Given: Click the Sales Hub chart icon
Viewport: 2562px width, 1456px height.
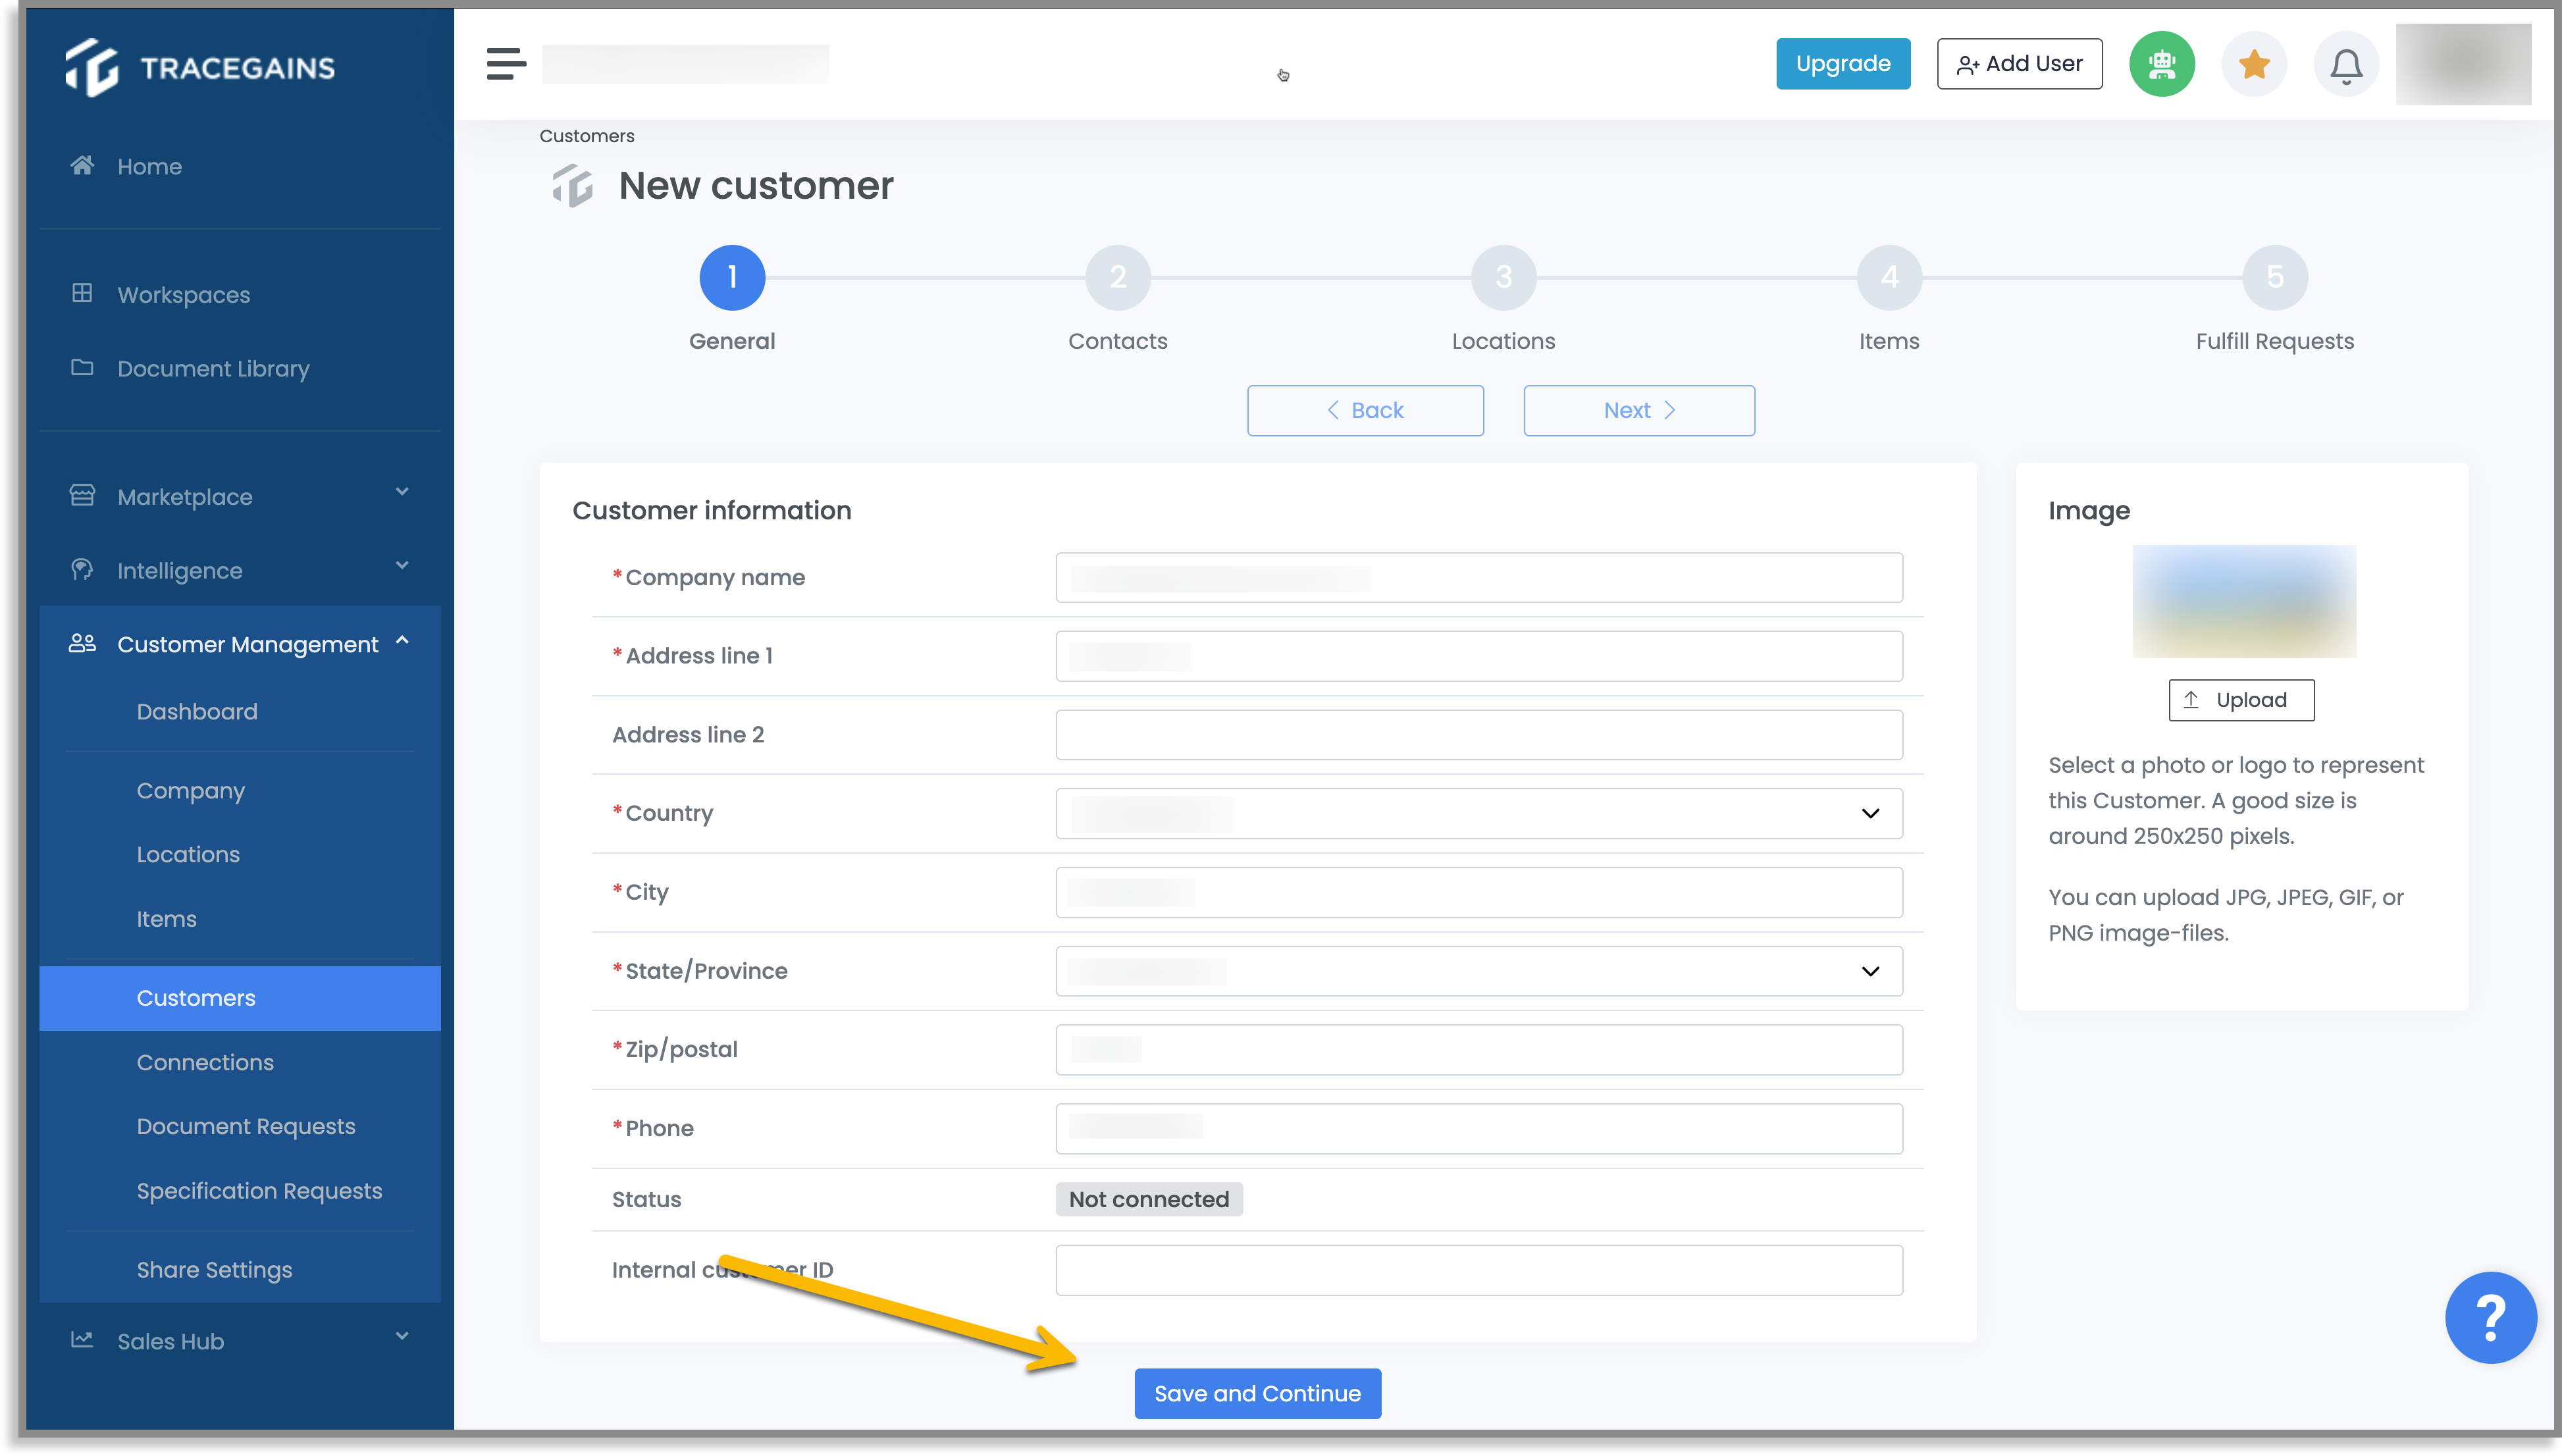Looking at the screenshot, I should pyautogui.click(x=82, y=1339).
